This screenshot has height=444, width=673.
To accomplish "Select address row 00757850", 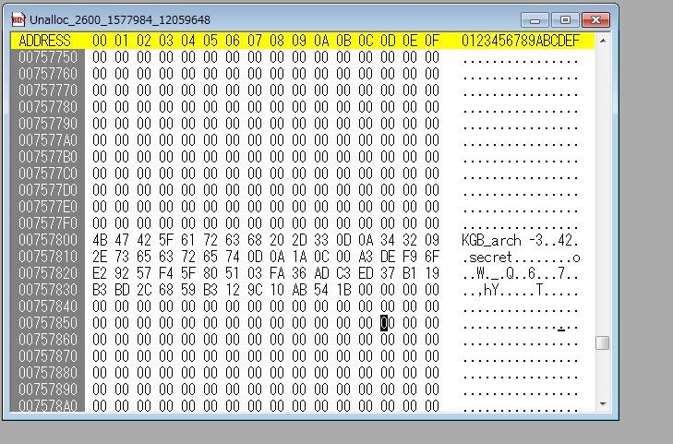I will (x=48, y=323).
